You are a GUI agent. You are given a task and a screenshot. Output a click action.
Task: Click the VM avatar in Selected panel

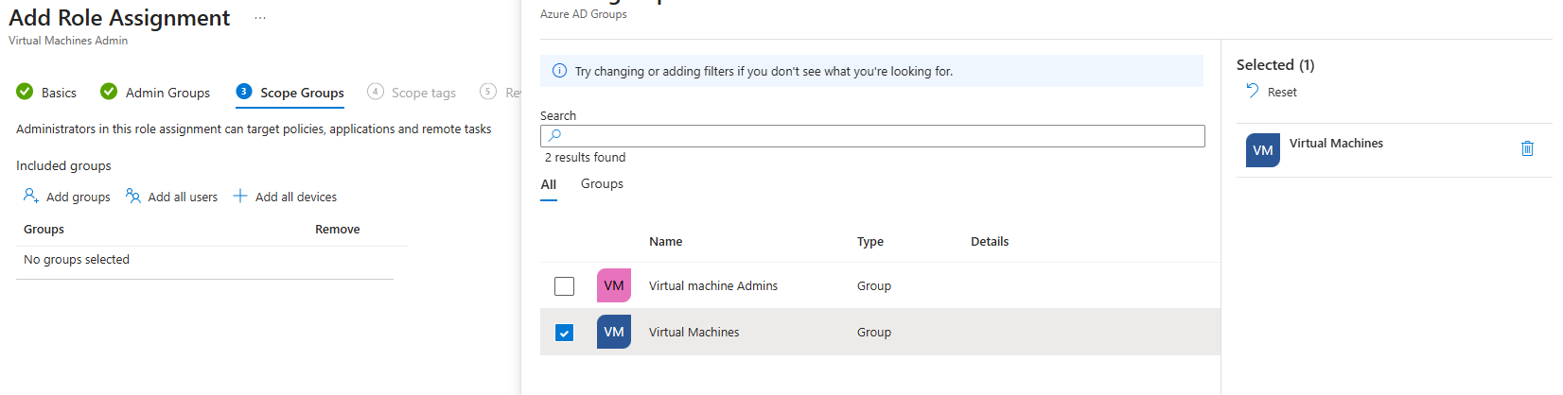click(x=1262, y=150)
